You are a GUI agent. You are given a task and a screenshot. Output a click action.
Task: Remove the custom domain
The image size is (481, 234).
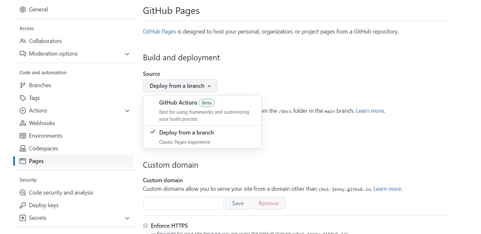pyautogui.click(x=269, y=203)
